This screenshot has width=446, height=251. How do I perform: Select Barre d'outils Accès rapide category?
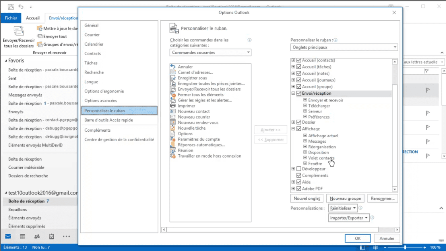pos(119,120)
